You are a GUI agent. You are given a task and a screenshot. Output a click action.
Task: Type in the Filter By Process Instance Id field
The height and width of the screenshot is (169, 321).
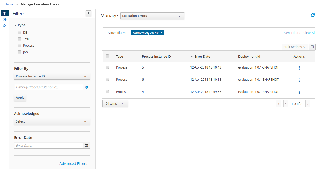coord(49,87)
